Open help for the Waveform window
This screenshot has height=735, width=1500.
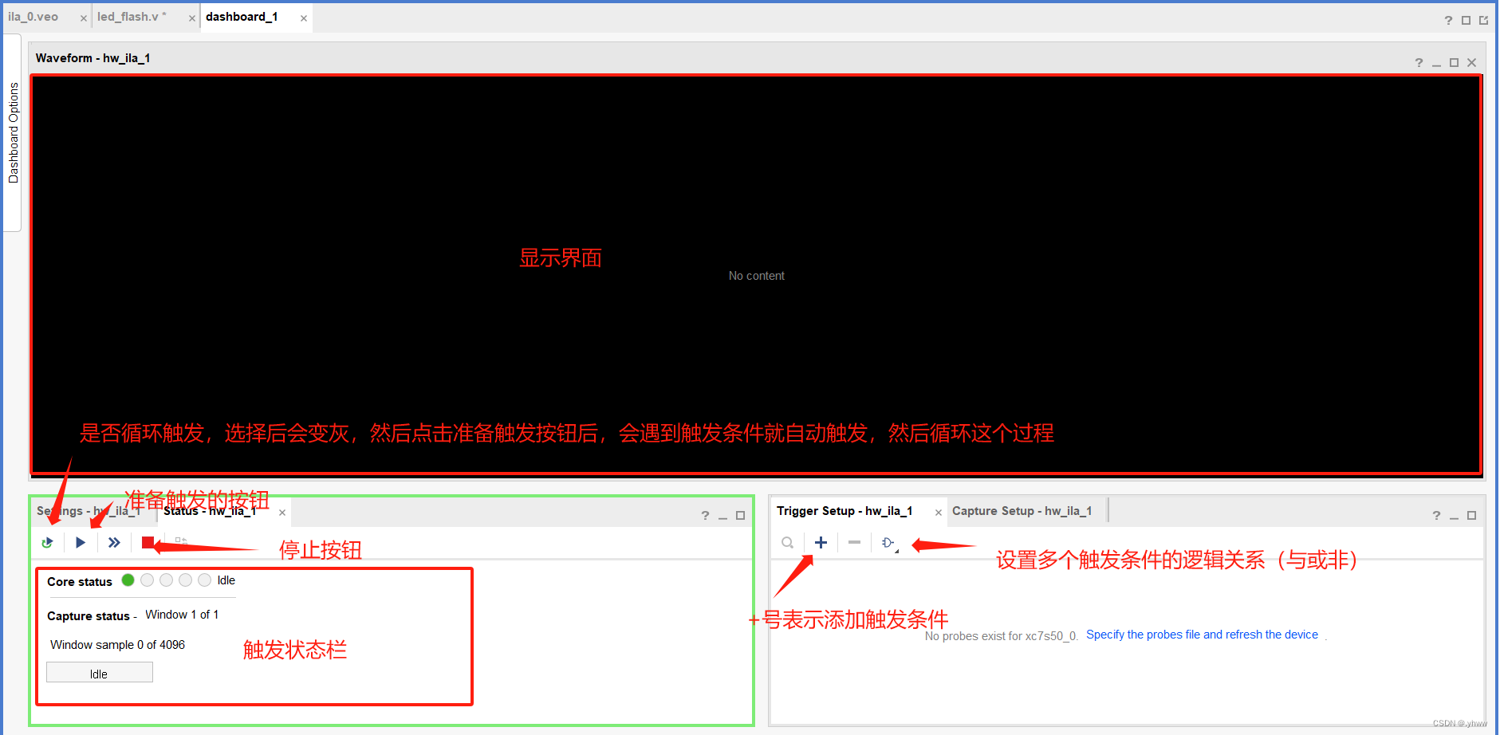point(1419,63)
